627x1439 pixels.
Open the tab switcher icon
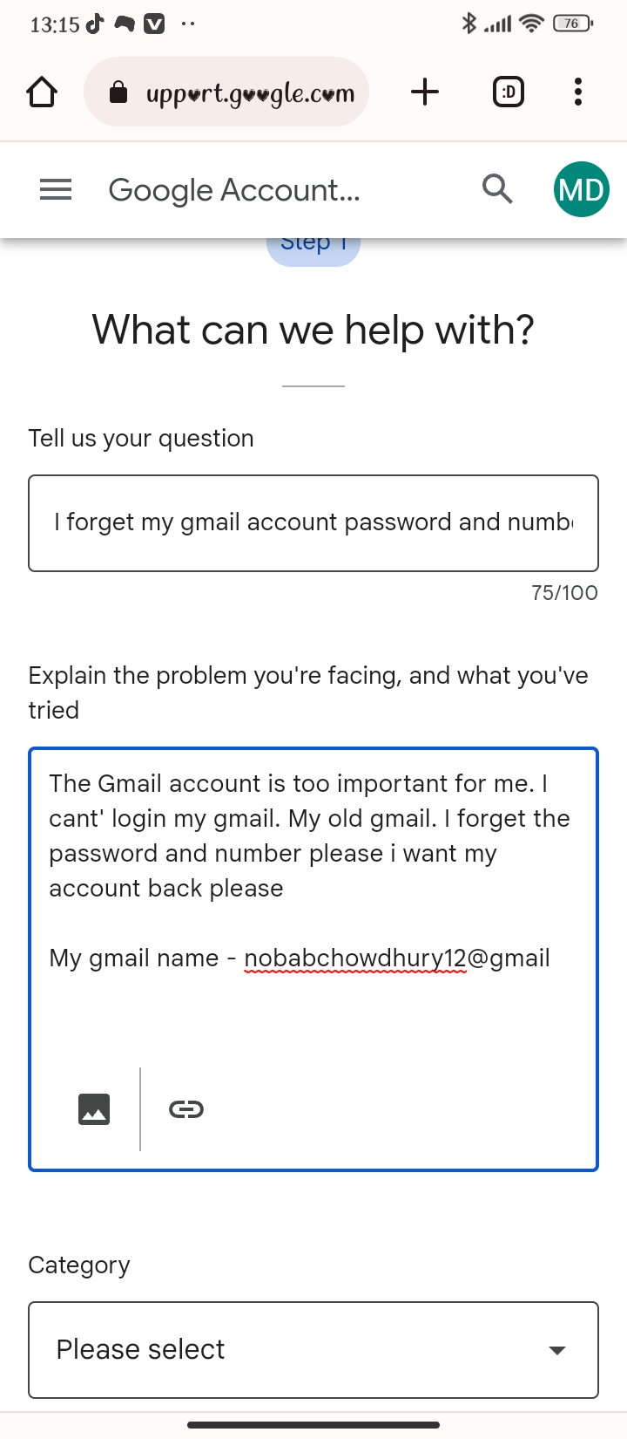pyautogui.click(x=509, y=92)
